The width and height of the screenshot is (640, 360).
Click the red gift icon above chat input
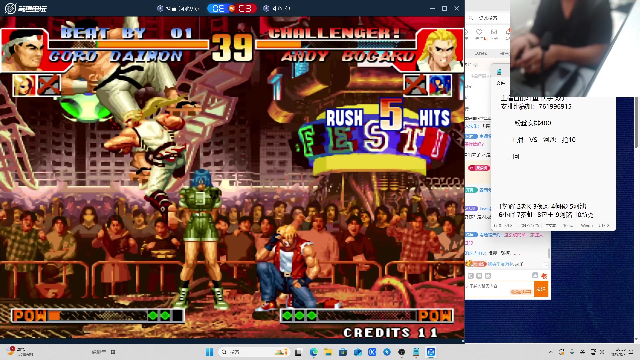(x=544, y=276)
